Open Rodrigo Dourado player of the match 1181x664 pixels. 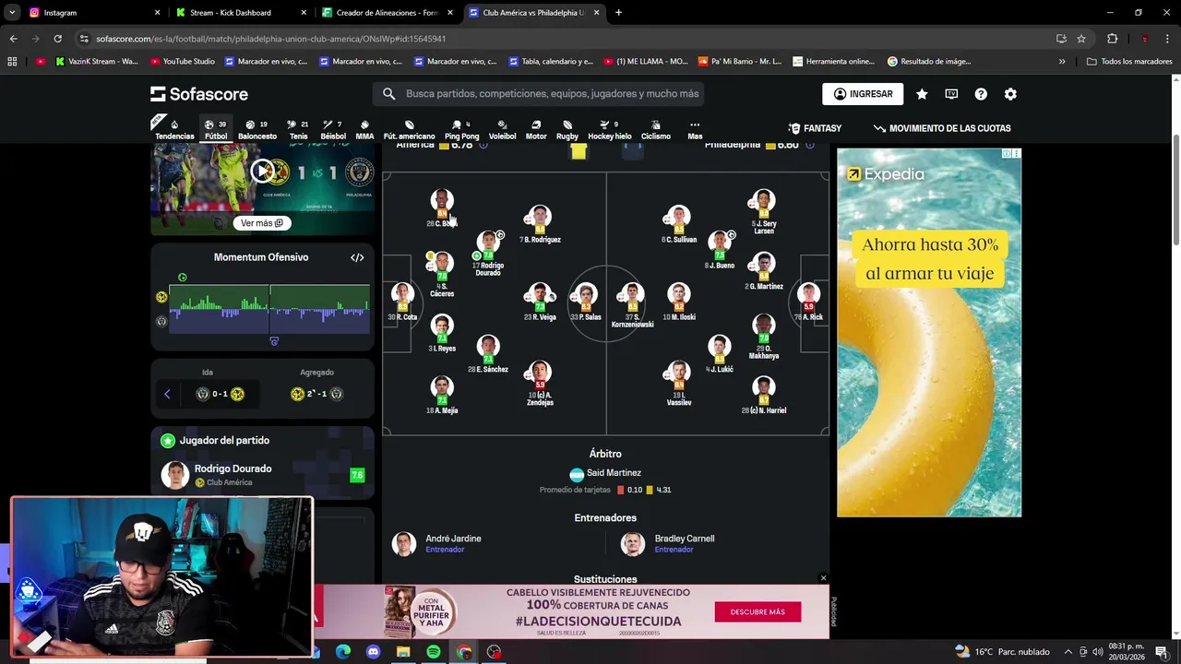click(262, 475)
